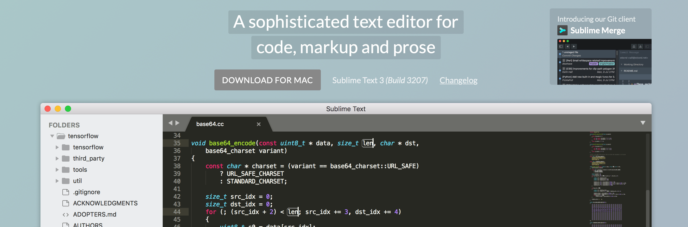Click the .gitignore file icon
Viewport: 688px width, 227px height.
pos(65,192)
